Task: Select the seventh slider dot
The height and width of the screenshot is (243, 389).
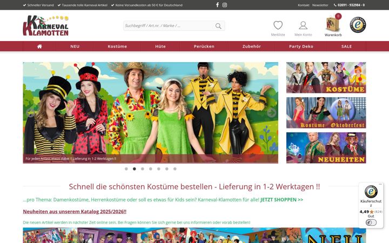Action: (x=175, y=169)
